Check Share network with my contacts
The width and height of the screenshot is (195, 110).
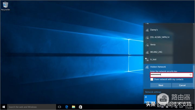[152, 79]
